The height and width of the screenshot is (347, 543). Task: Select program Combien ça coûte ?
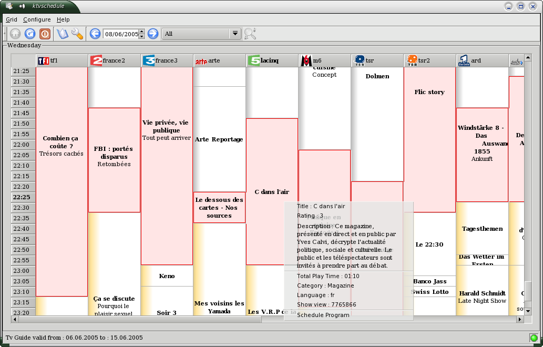(x=62, y=181)
